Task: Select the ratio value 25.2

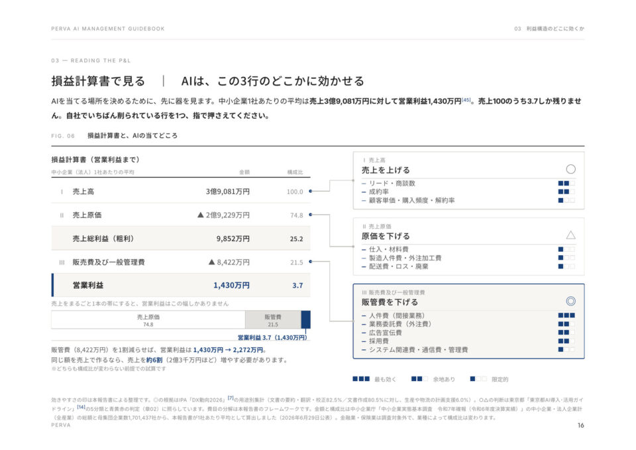Action: coord(297,239)
